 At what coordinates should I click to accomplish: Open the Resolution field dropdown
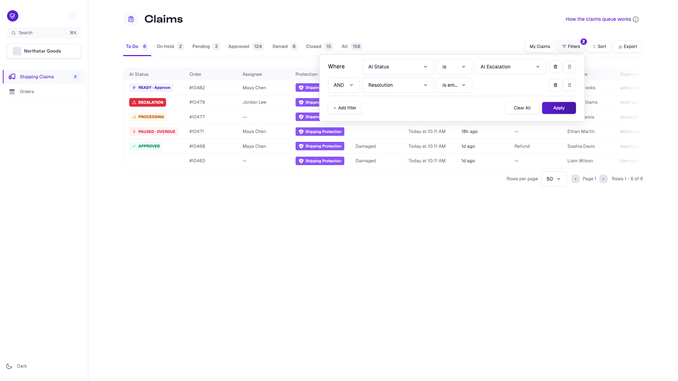tap(398, 85)
